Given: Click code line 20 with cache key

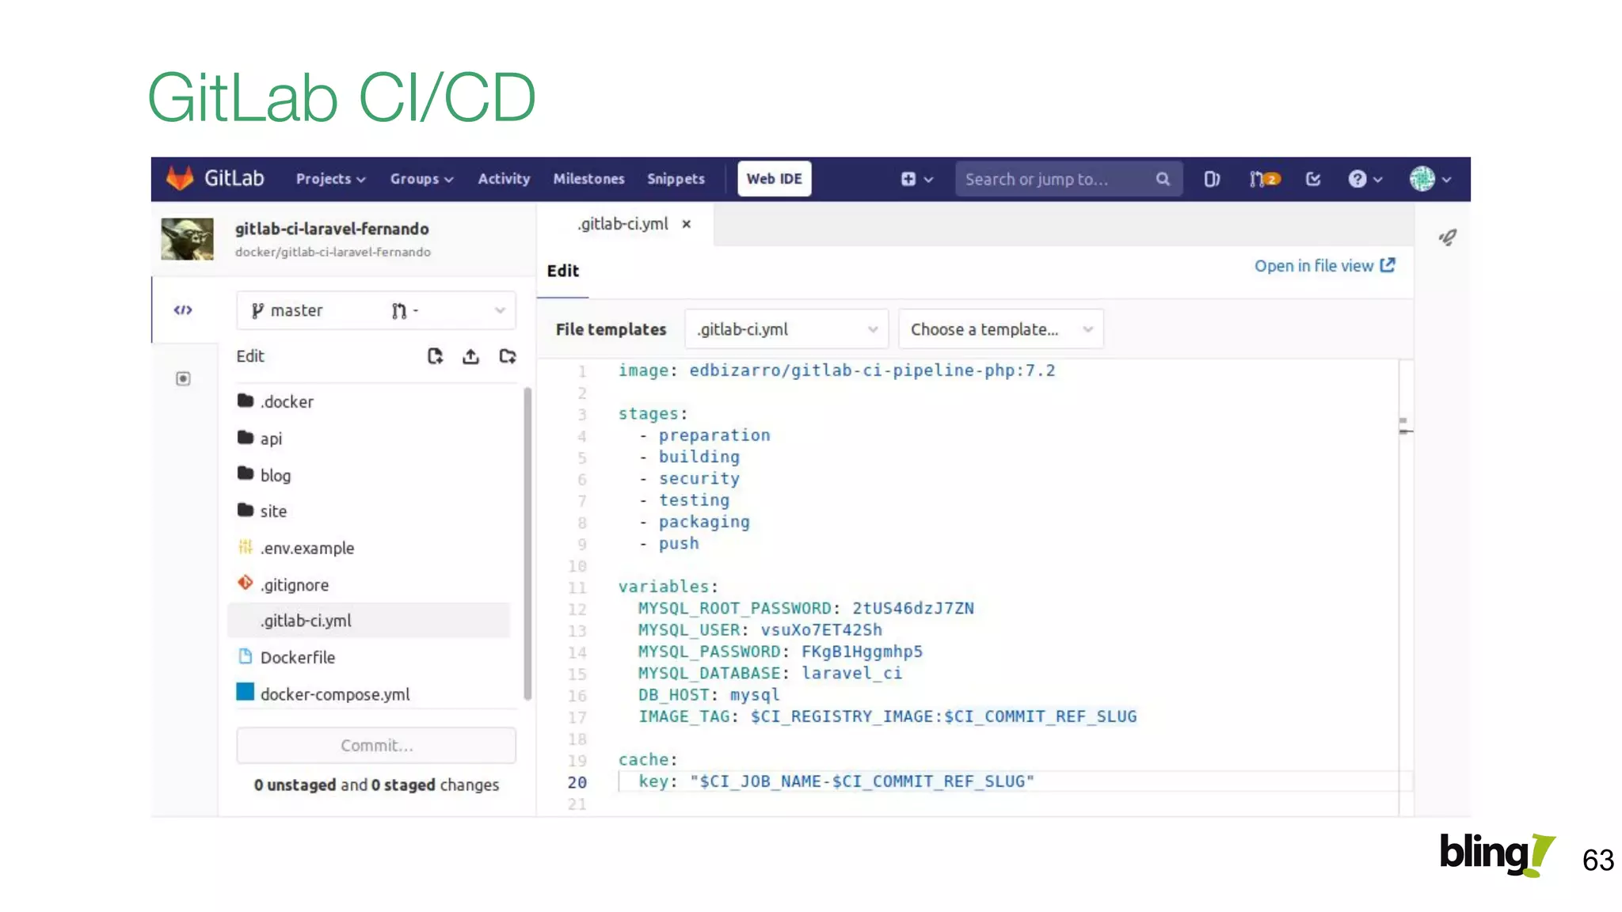Looking at the screenshot, I should [826, 781].
